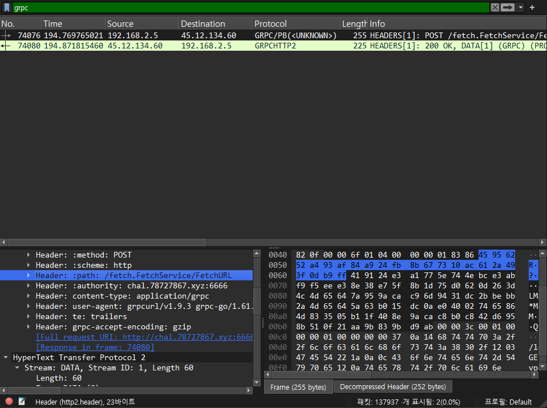Add a display filter button with plus
This screenshot has width=547, height=408.
point(532,7)
